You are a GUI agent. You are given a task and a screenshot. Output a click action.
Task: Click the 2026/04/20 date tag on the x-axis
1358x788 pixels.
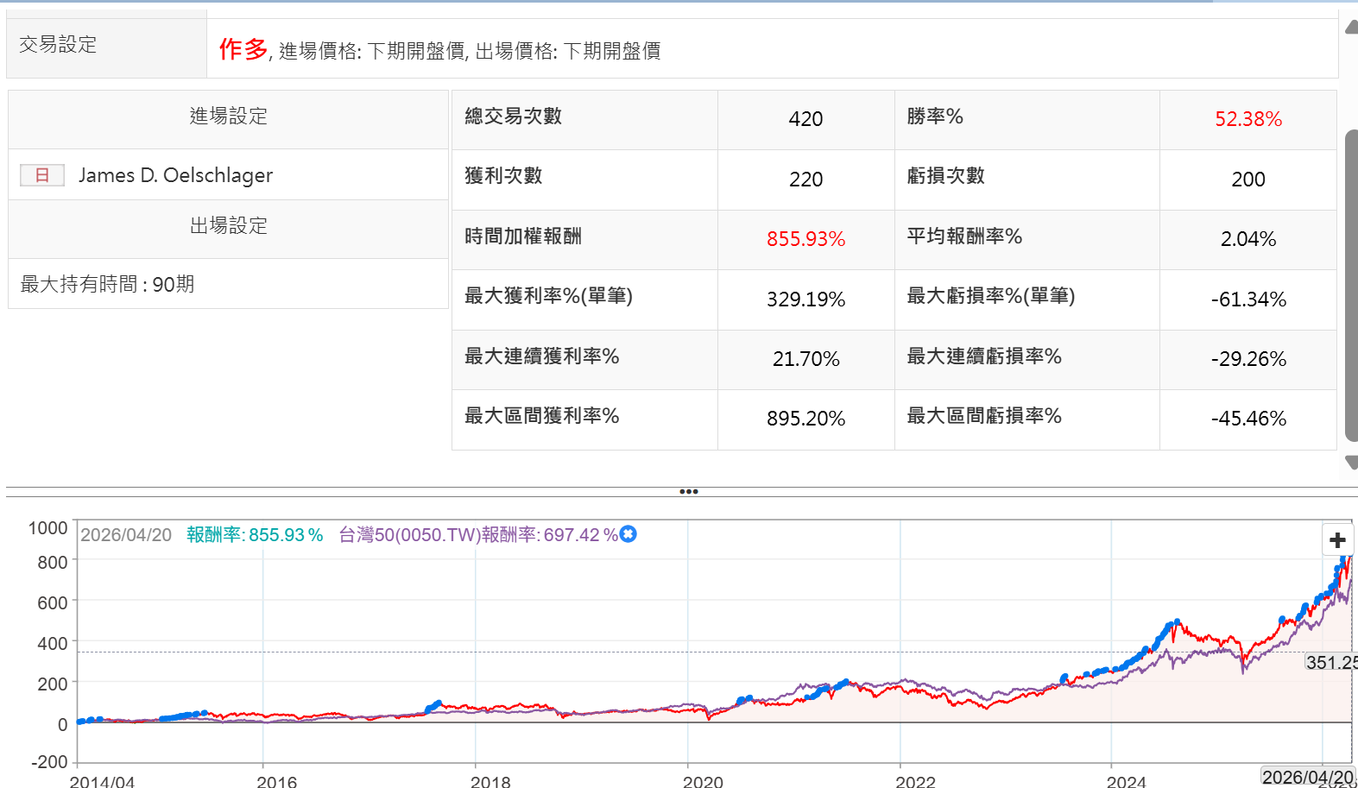[x=1307, y=777]
